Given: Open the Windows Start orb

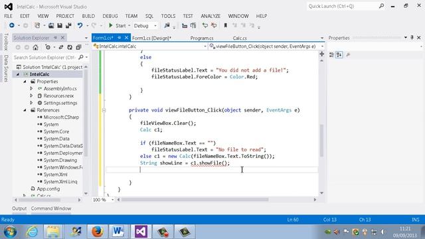Looking at the screenshot, I should pos(10,232).
